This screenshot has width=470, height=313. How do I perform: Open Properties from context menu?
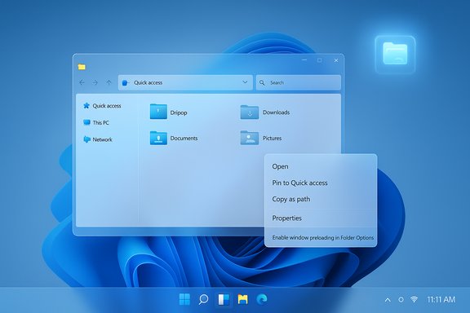click(x=287, y=218)
